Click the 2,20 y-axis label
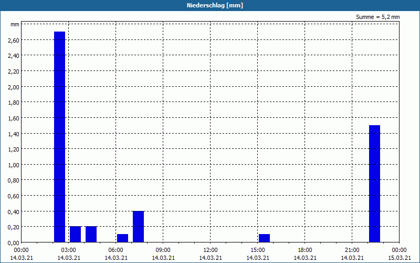Screen dimensions: 420x263 [14, 72]
